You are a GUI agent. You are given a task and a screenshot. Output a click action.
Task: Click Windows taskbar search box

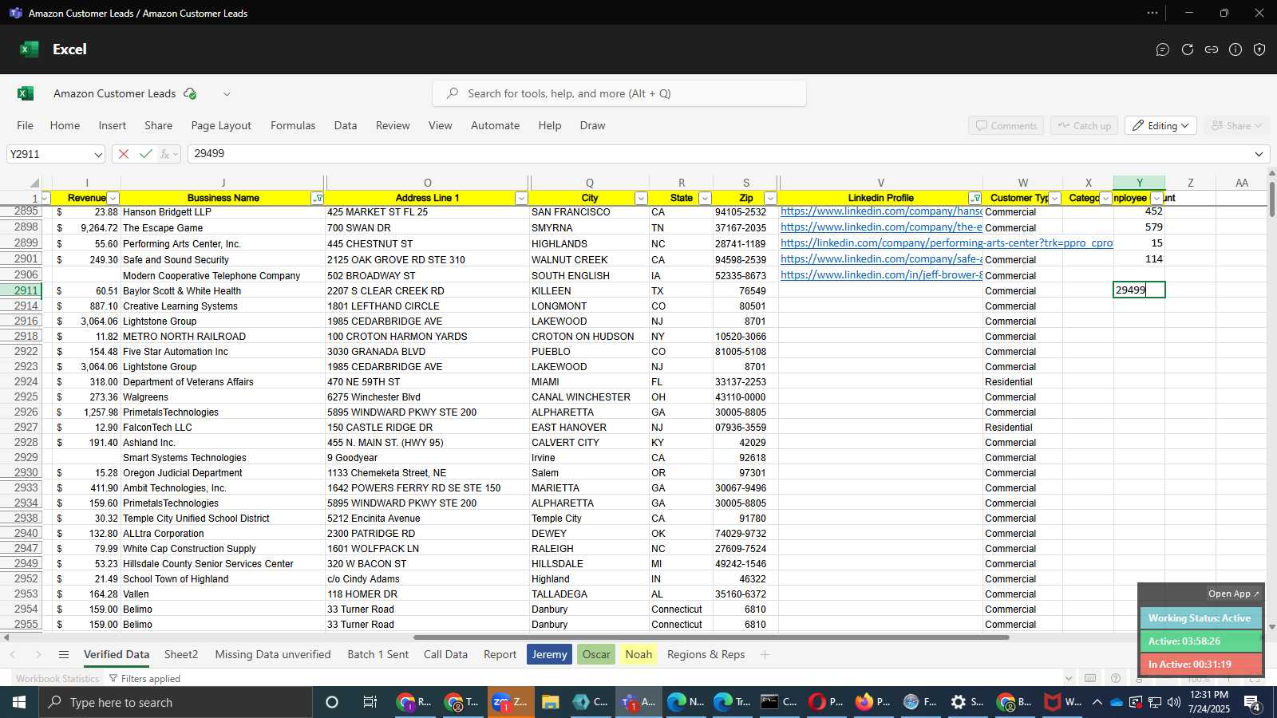(x=176, y=702)
